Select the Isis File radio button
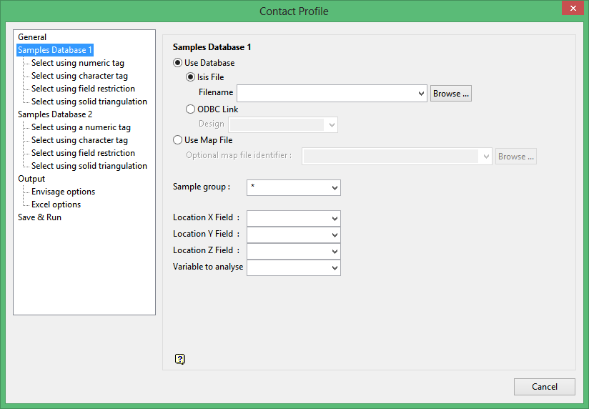Image resolution: width=589 pixels, height=409 pixels. [x=191, y=77]
